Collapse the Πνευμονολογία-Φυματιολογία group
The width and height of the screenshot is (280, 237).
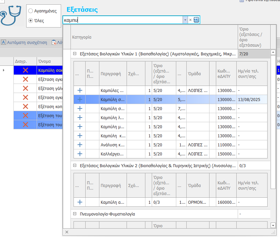[x=75, y=214]
